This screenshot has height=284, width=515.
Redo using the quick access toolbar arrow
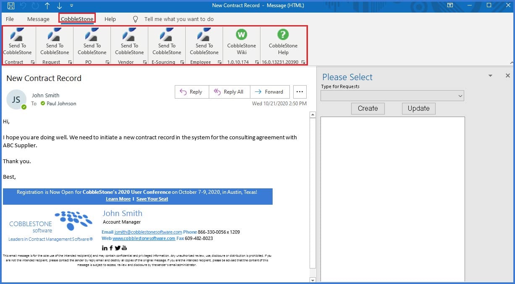click(35, 5)
